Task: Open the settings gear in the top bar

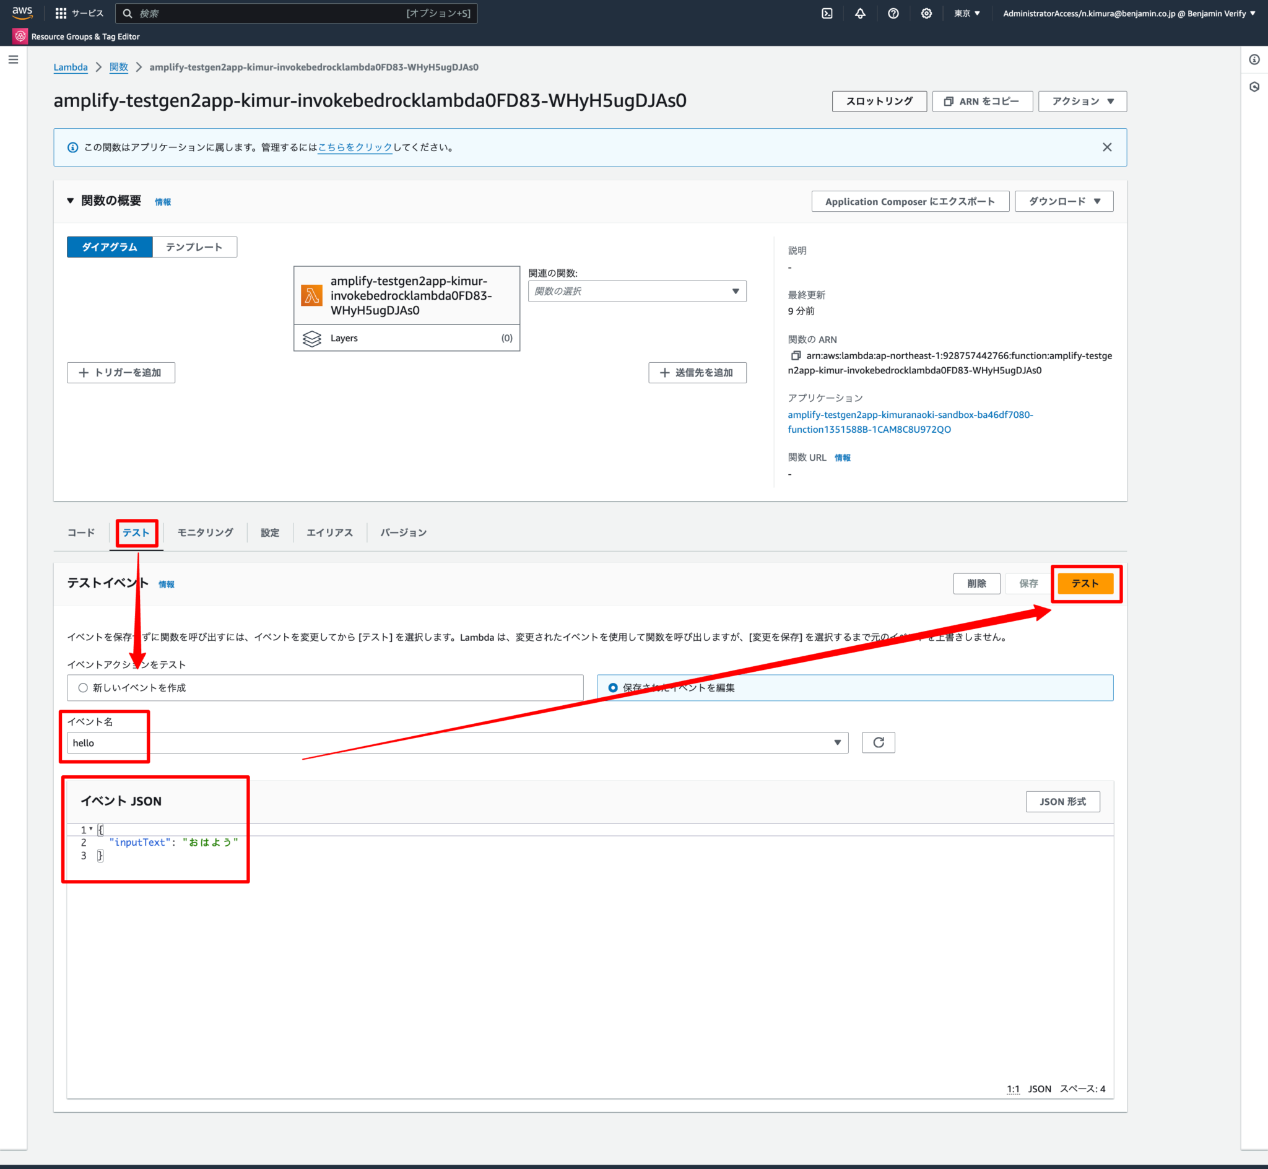Action: [926, 13]
